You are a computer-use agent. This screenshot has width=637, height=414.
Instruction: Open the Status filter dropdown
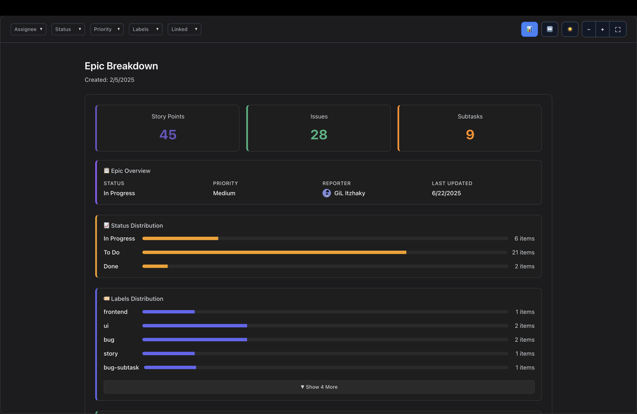(68, 29)
